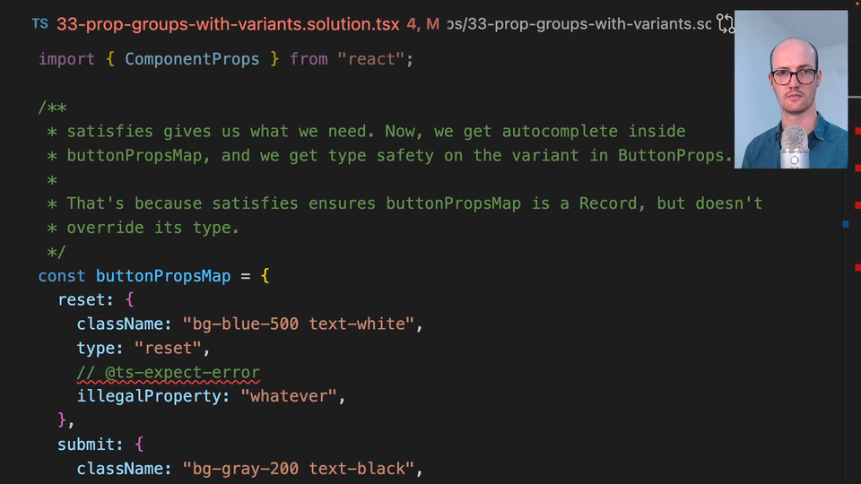Click the webcam video overlay
The width and height of the screenshot is (861, 484).
click(x=790, y=90)
